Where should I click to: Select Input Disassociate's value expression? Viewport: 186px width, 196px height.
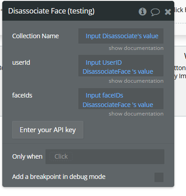[122, 36]
